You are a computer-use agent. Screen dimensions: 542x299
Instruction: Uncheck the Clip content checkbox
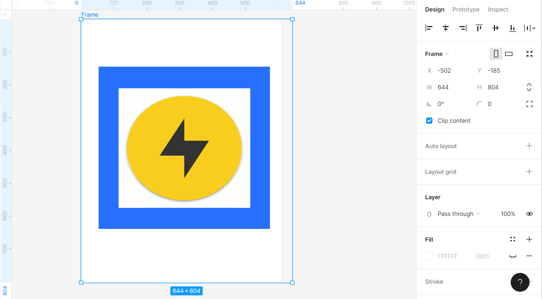[x=429, y=121]
